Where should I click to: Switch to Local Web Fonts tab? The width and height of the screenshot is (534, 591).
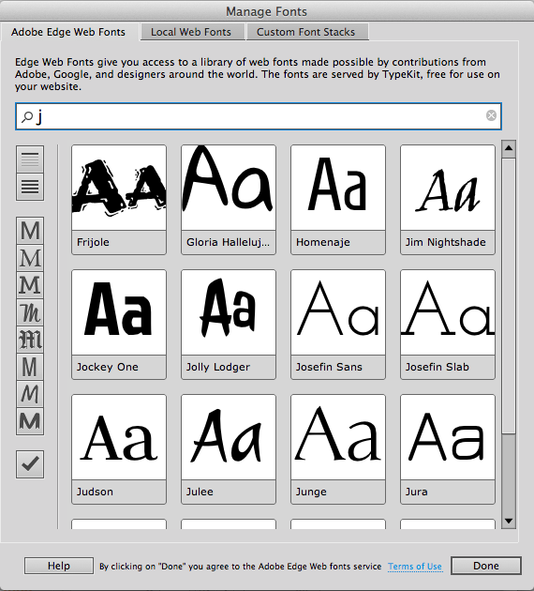tap(191, 32)
